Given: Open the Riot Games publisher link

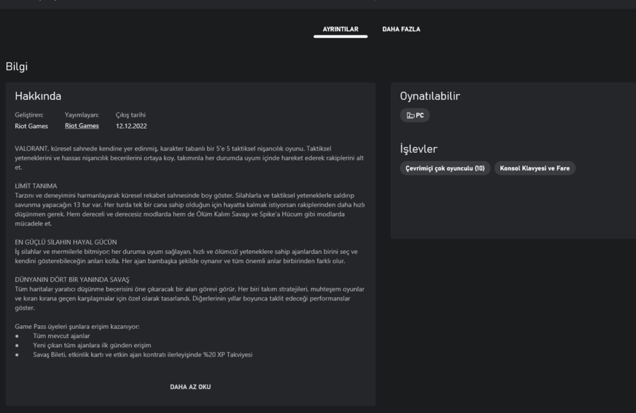Looking at the screenshot, I should (x=81, y=126).
